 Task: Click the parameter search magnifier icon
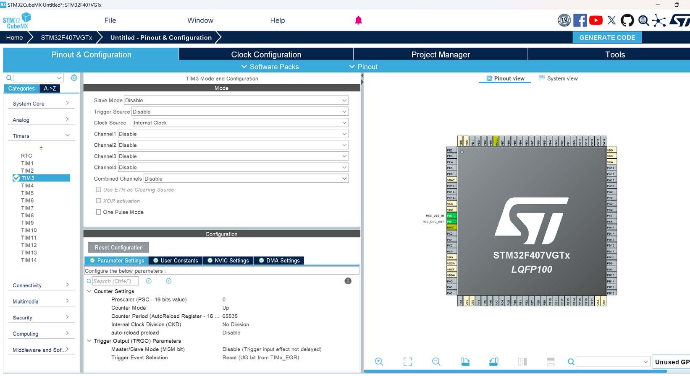point(89,281)
